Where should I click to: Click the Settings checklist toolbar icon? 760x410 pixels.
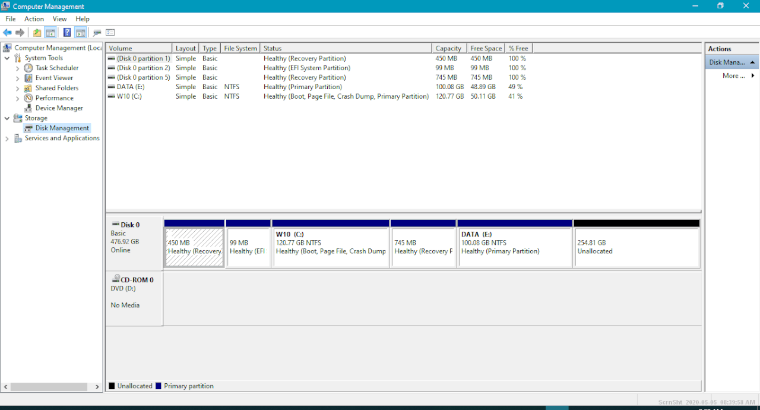(110, 33)
